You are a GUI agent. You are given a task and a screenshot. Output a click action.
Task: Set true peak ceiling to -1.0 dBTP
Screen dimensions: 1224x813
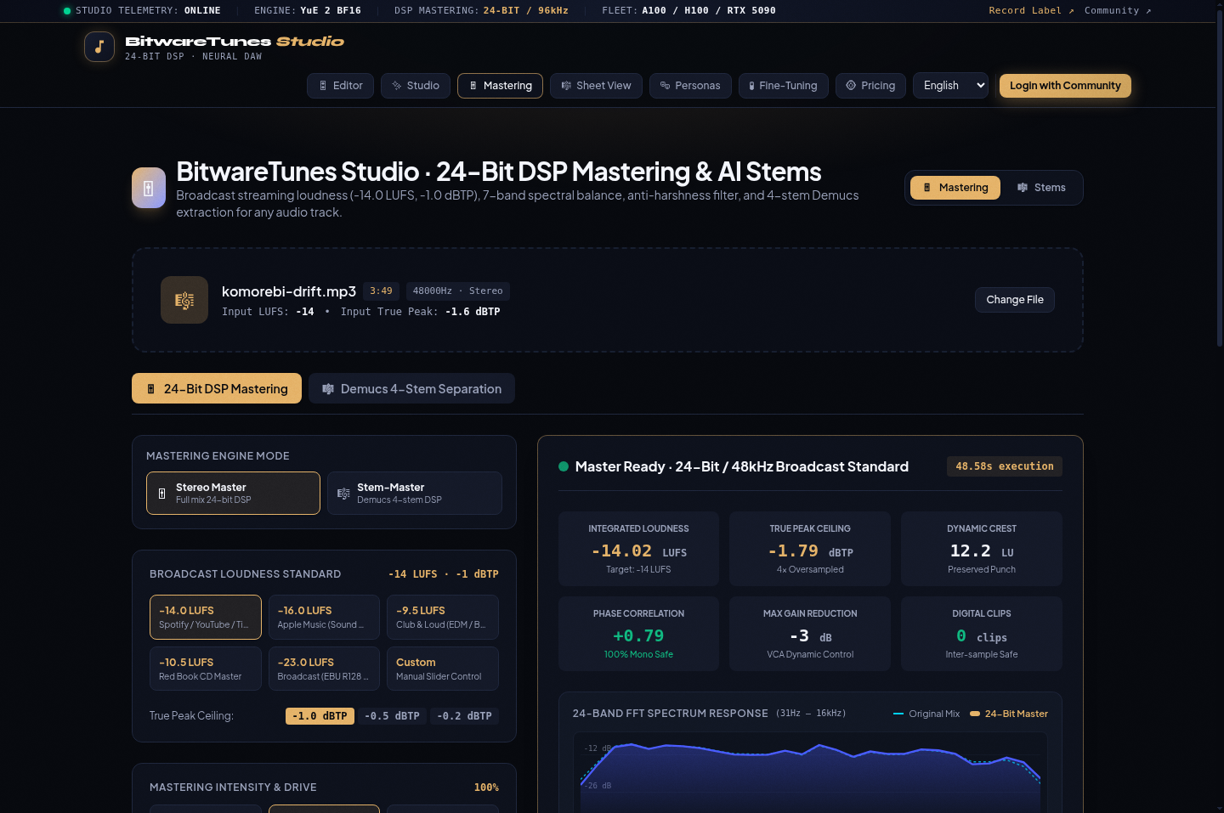pyautogui.click(x=320, y=716)
